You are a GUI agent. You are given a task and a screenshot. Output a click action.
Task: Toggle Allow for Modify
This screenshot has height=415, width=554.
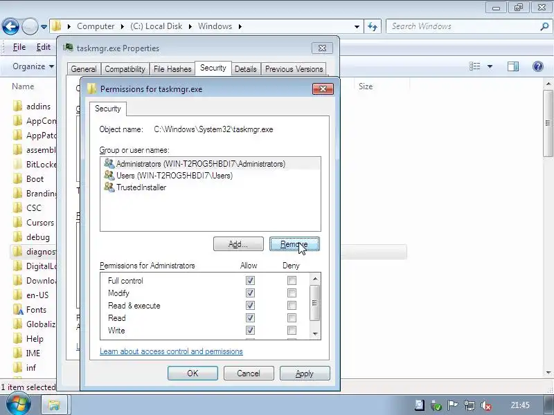[x=250, y=293]
